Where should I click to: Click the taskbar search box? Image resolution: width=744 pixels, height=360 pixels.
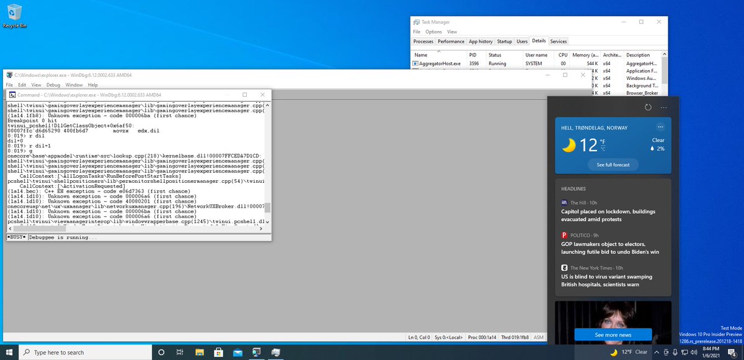coord(86,352)
